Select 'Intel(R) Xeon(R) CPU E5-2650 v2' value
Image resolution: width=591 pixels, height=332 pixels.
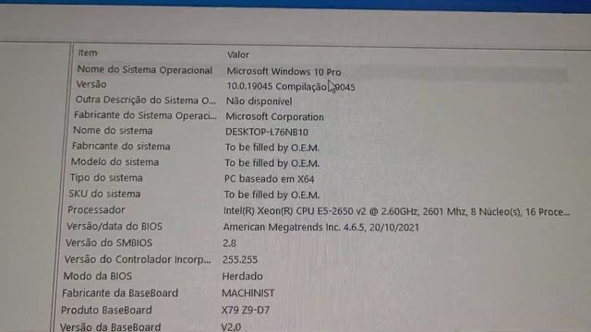(295, 211)
